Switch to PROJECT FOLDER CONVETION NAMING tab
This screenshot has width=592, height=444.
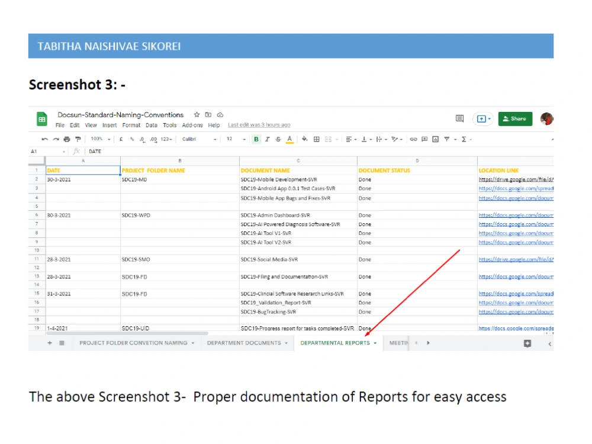[x=133, y=343]
